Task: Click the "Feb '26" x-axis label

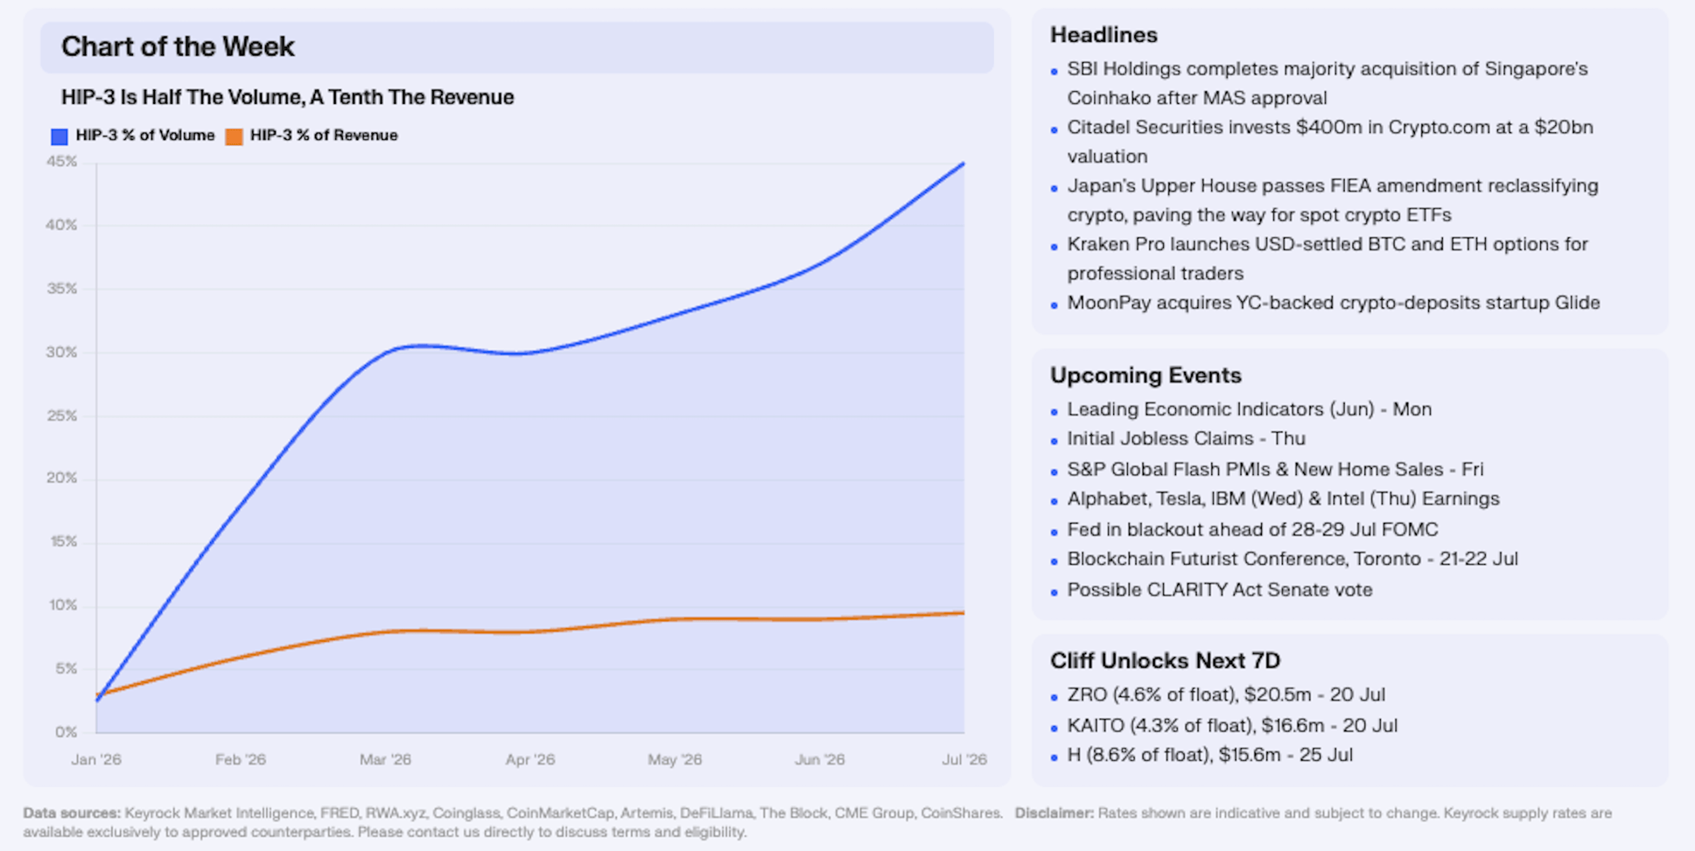Action: click(240, 760)
